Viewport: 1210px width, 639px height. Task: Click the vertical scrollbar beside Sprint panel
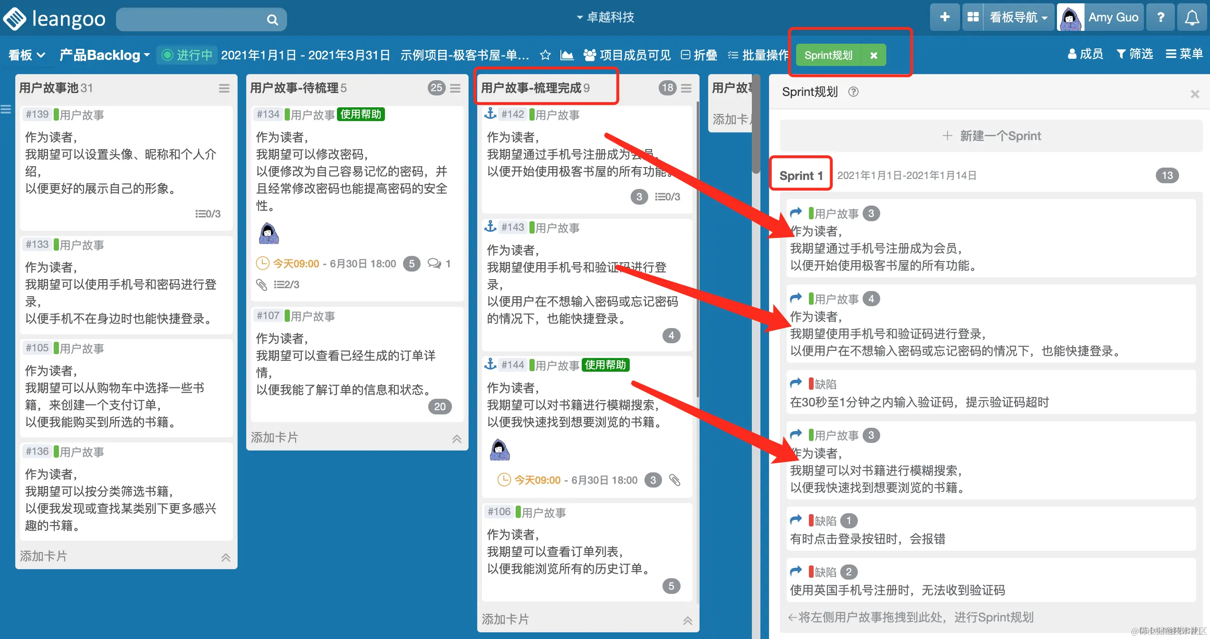click(x=756, y=123)
